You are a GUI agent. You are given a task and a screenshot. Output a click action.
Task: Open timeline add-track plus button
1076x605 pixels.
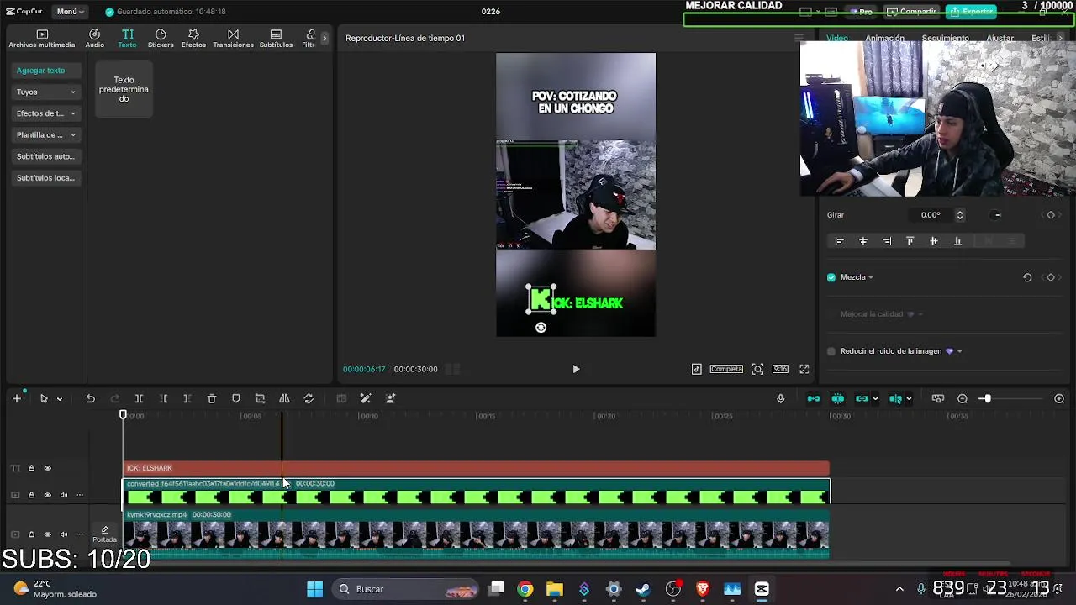click(x=16, y=398)
